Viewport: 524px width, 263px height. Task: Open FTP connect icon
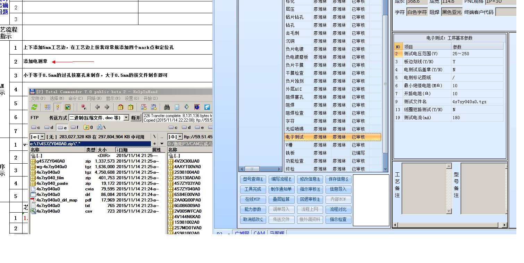point(144,107)
